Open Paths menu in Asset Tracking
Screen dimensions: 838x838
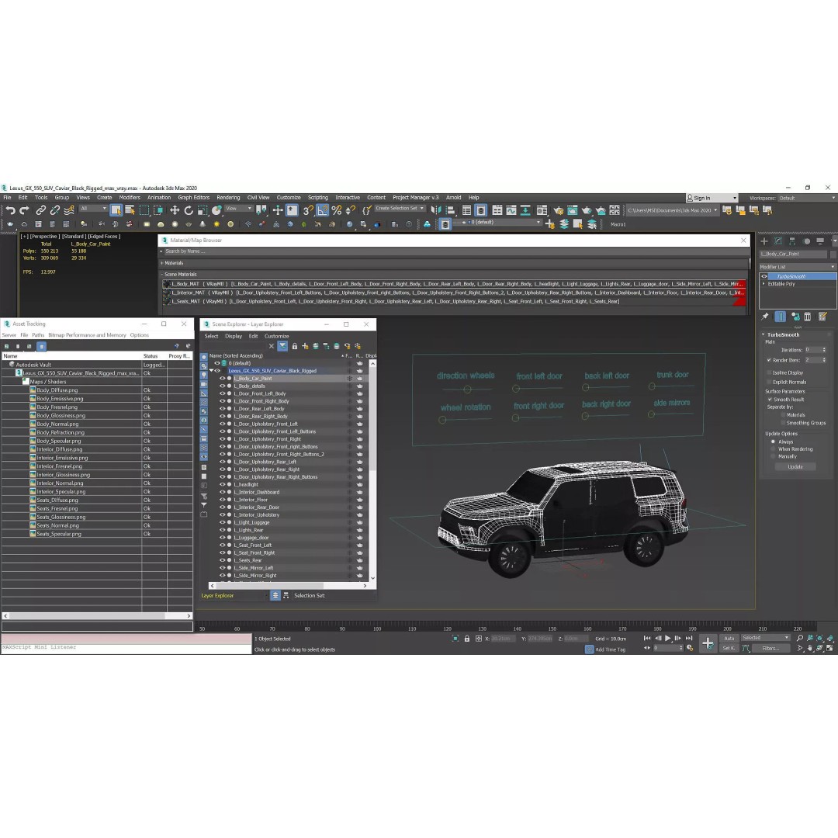click(x=38, y=335)
